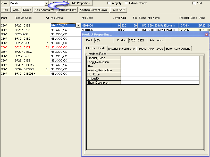Click Change Cement Level button

(x=94, y=10)
